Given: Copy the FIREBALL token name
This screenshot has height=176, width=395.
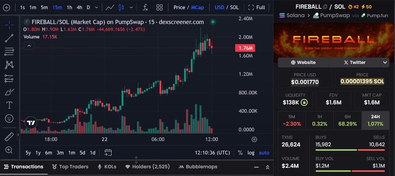Looking at the screenshot, I should (325, 7).
